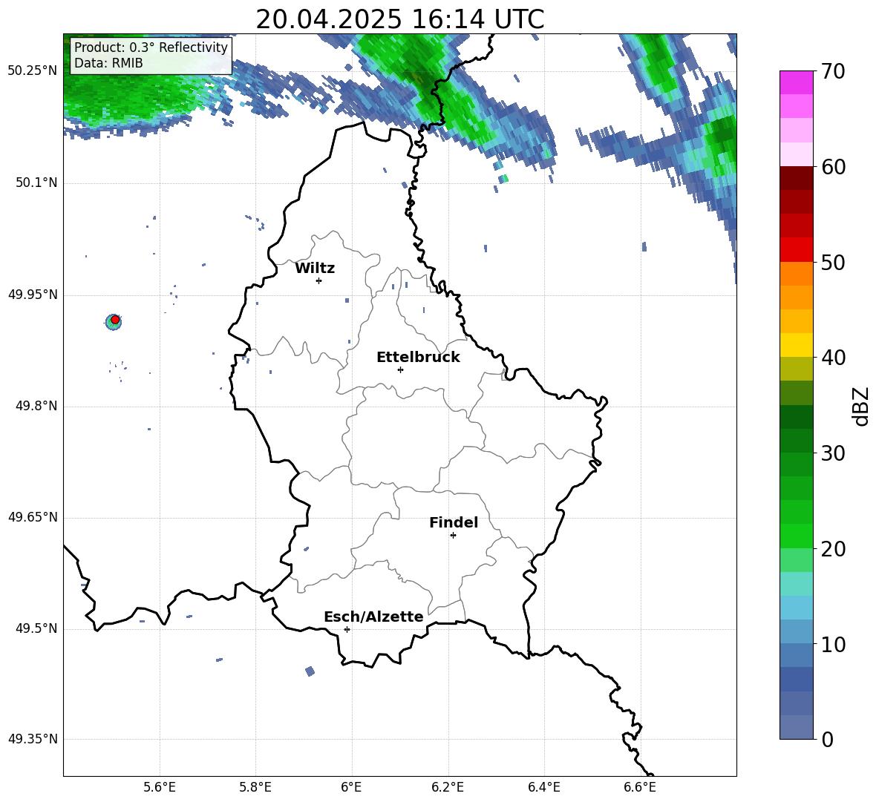The height and width of the screenshot is (802, 879).
Task: Click the 40 label on colorbar
Action: [x=833, y=358]
